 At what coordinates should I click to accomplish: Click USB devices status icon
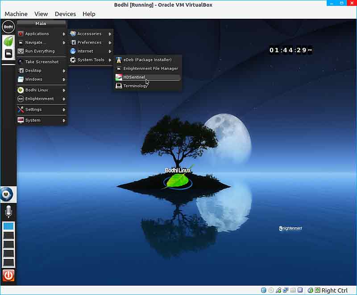point(278,290)
